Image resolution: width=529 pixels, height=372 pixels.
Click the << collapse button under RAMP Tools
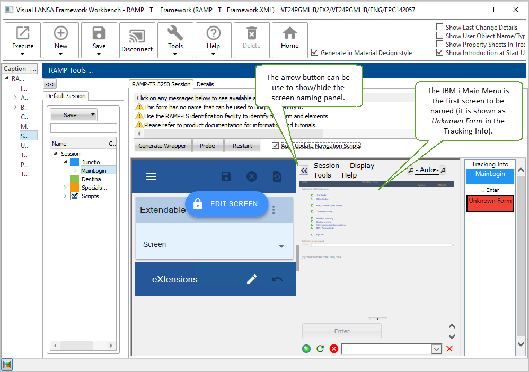click(50, 84)
